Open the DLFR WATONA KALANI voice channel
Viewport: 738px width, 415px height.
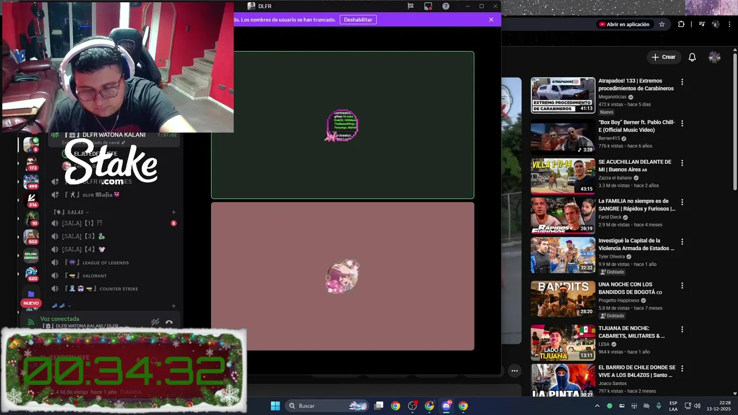tap(114, 135)
